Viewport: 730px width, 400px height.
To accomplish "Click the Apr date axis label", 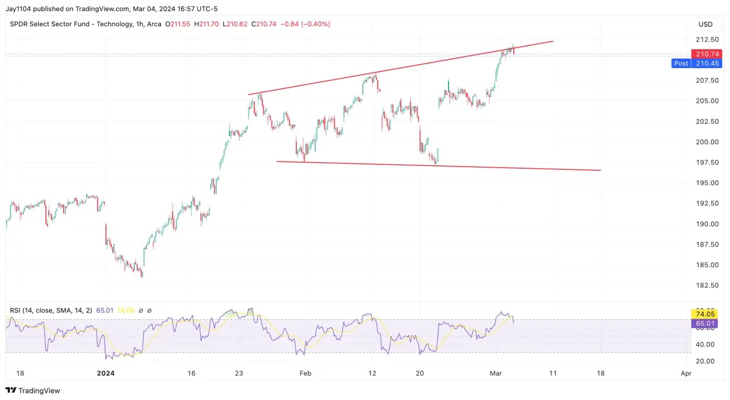I will coord(686,373).
